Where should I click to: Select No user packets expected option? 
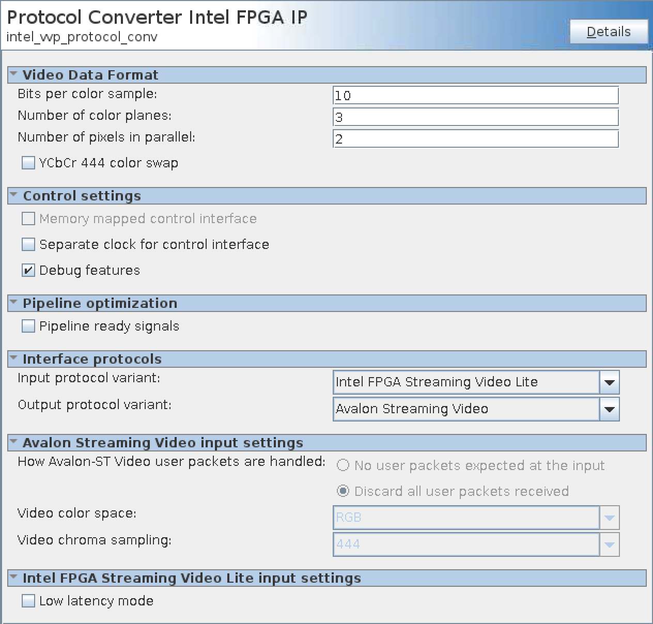pyautogui.click(x=343, y=465)
